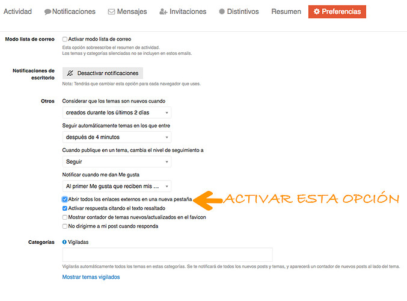Click the Vigiladas categories input field
Viewport: 407px width, 301px height.
point(167,255)
